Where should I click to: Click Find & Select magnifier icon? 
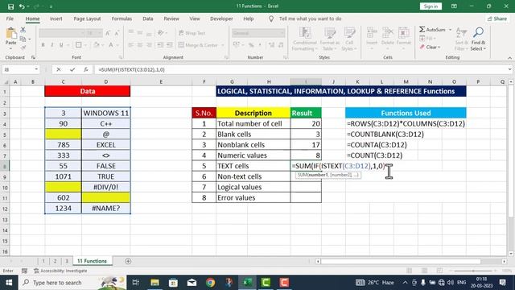point(478,33)
